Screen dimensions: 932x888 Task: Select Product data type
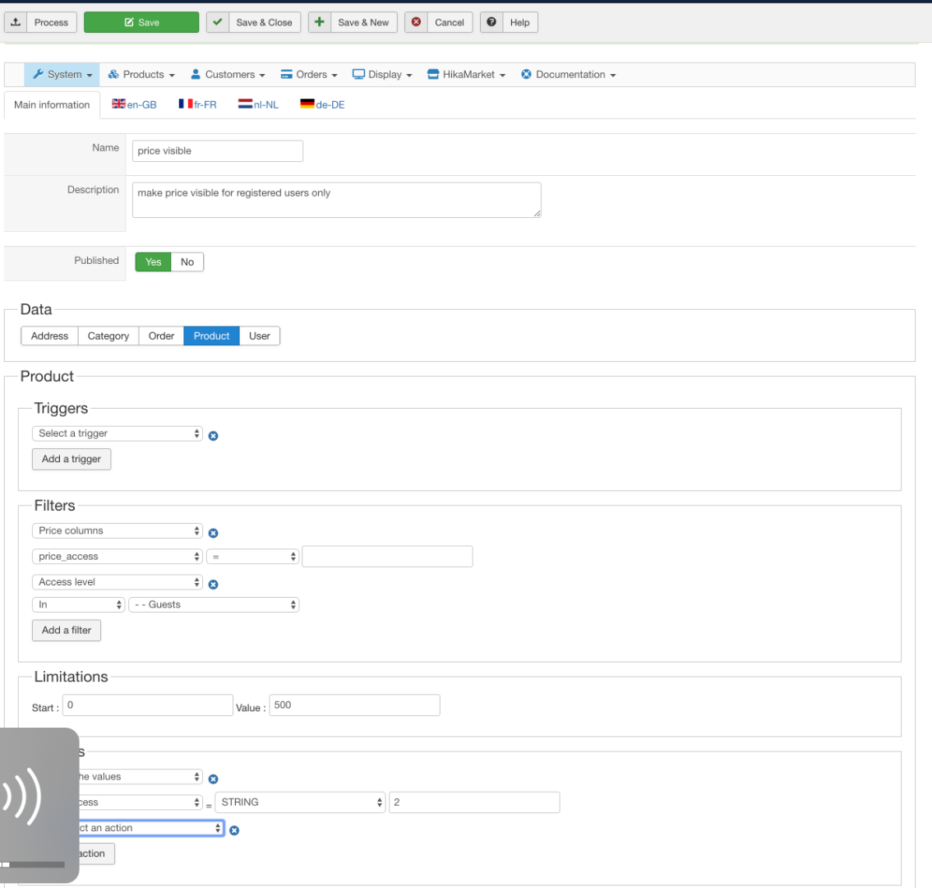coord(211,335)
